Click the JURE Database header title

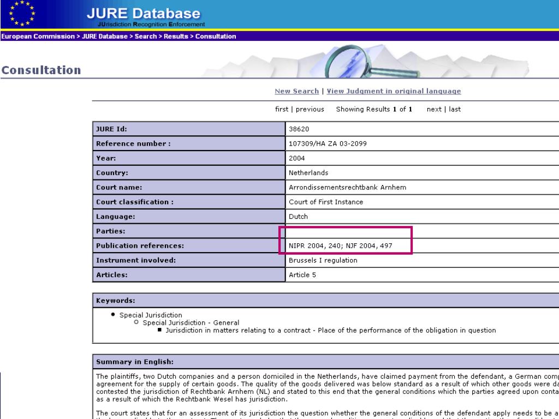pyautogui.click(x=144, y=14)
